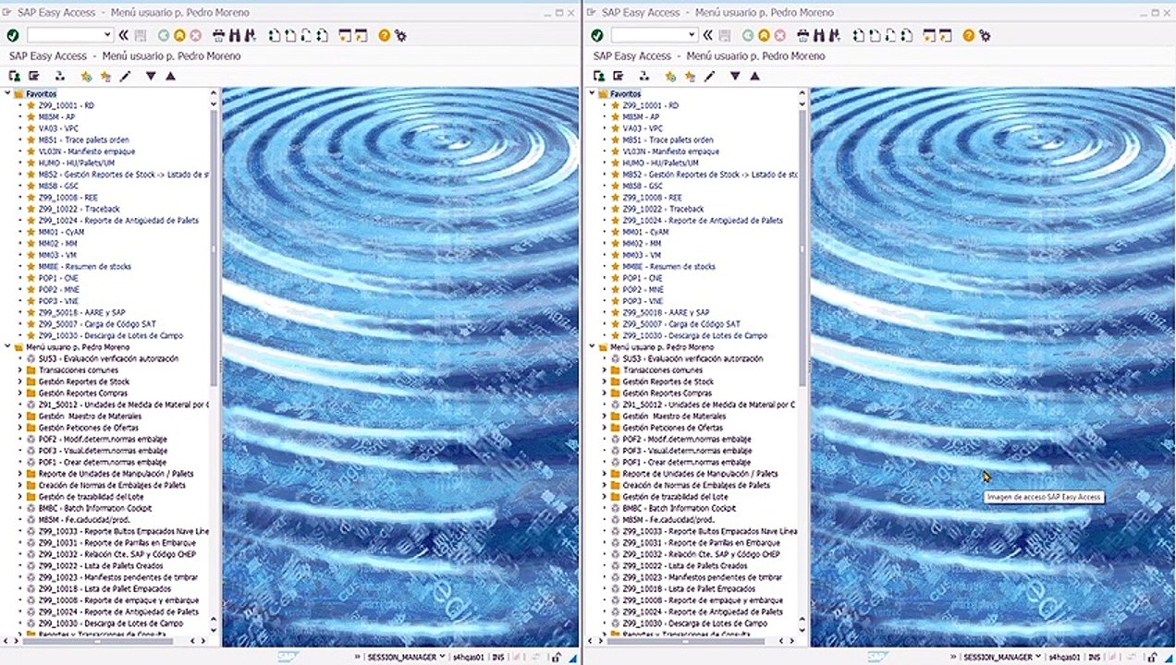Image resolution: width=1176 pixels, height=665 pixels.
Task: Click the Print icon in left window toolbar
Action: click(219, 35)
